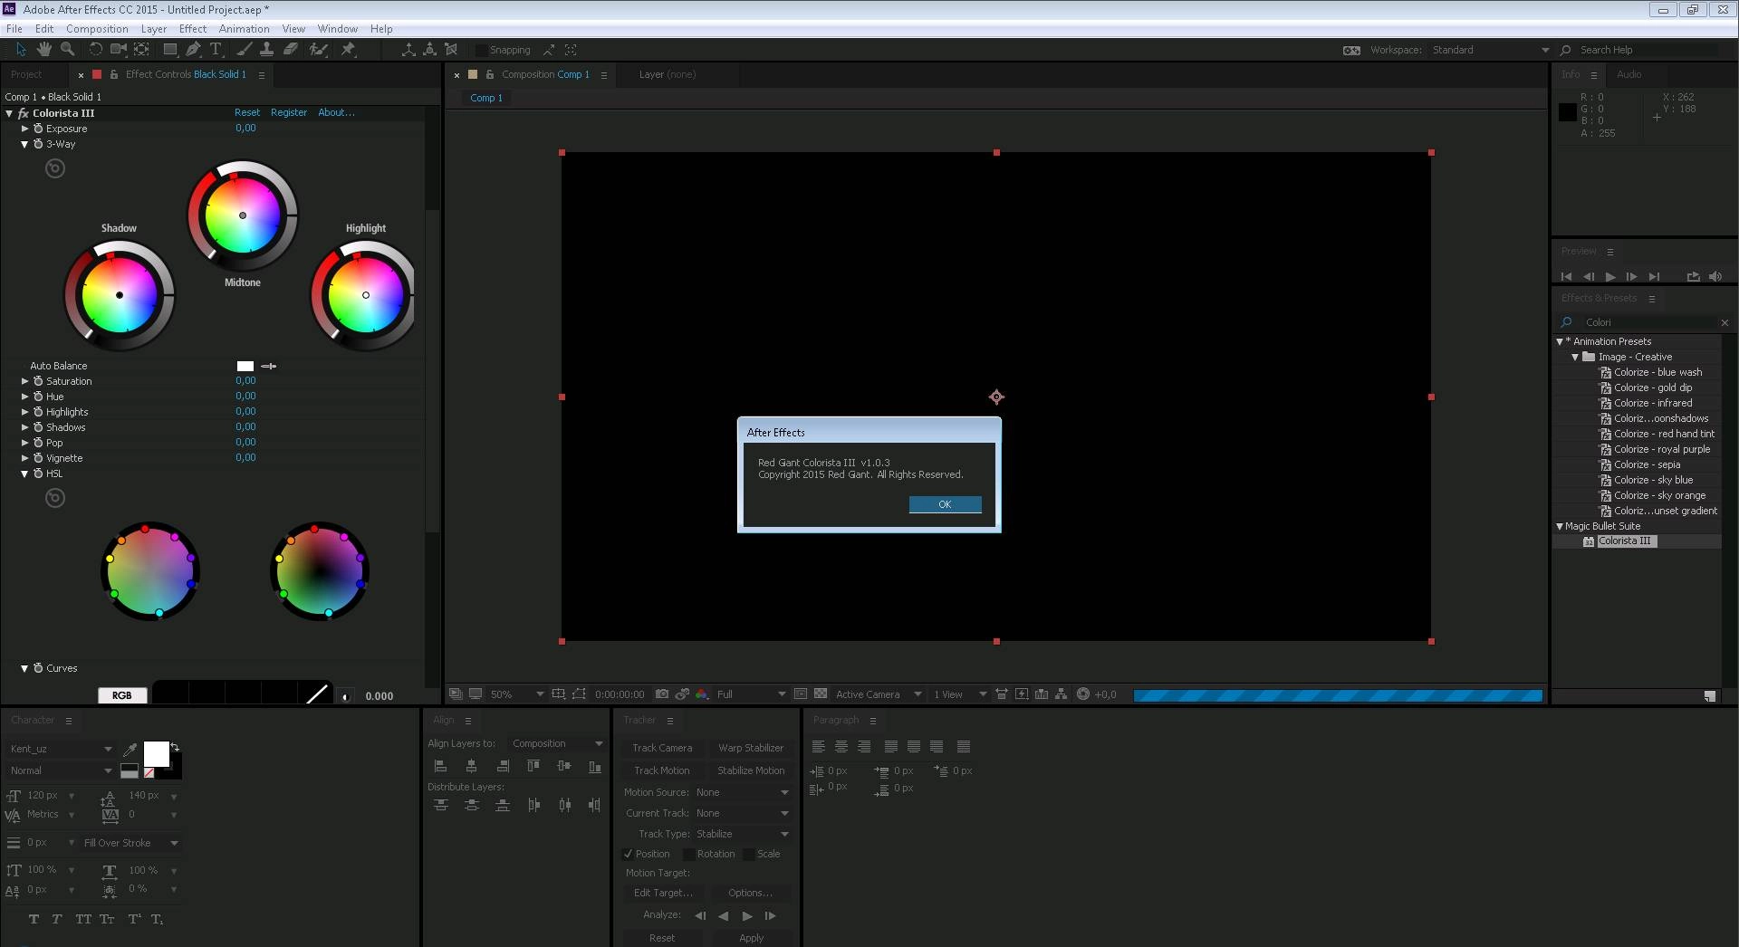Screen dimensions: 1739x947
Task: Open Align Layers to Composition dropdown
Action: (x=556, y=743)
